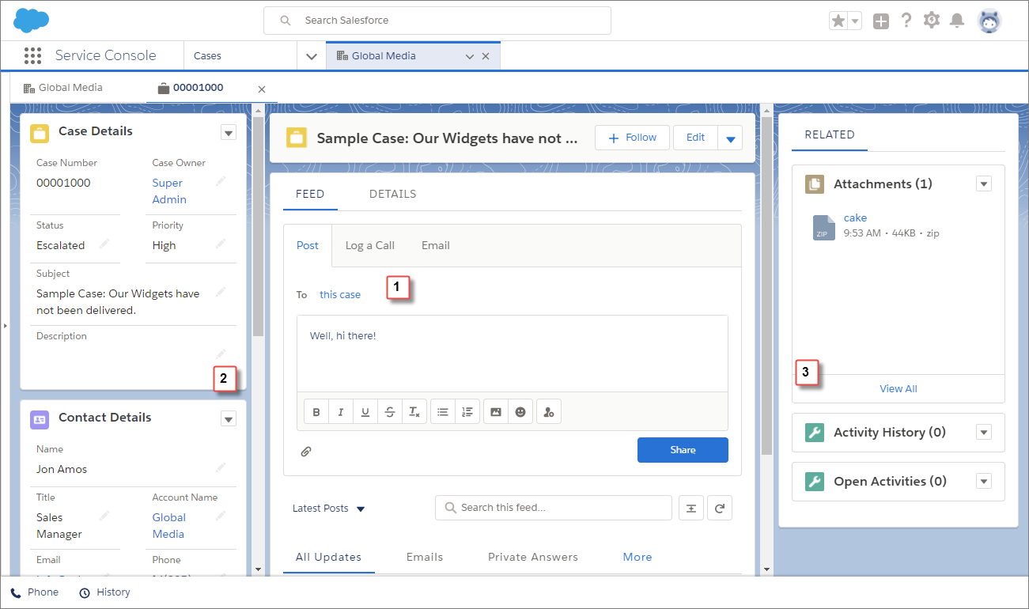Click the Follow button
The height and width of the screenshot is (609, 1029).
pyautogui.click(x=632, y=138)
